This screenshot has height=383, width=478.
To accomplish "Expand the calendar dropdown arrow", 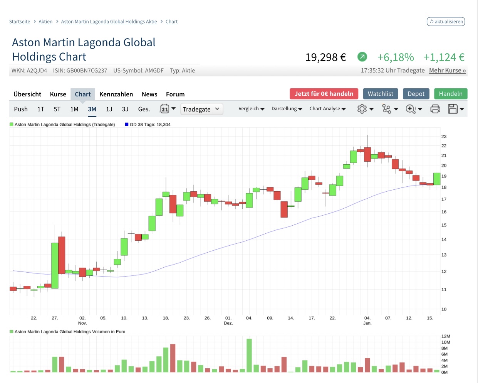I will click(x=173, y=109).
